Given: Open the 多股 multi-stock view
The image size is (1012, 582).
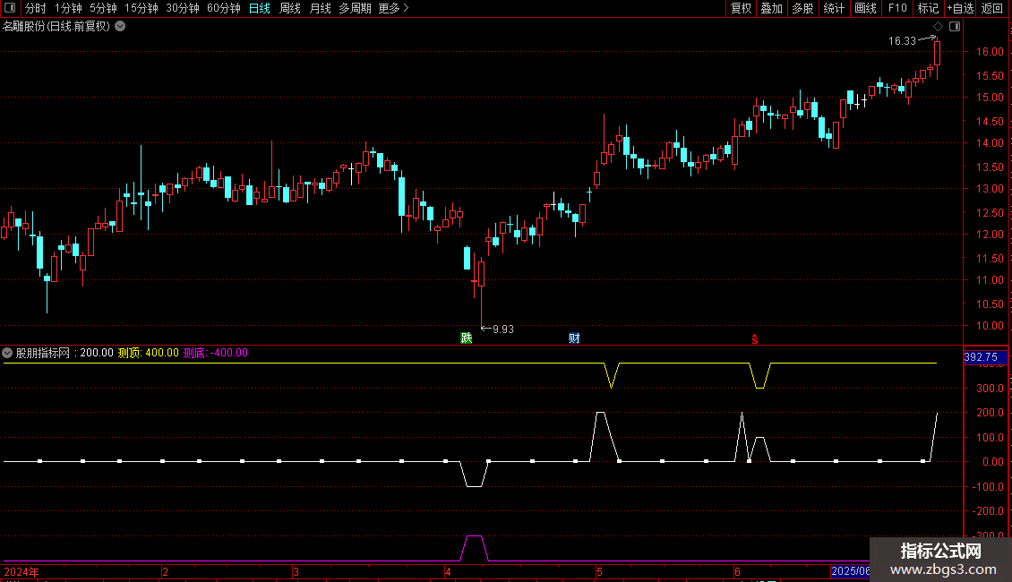Looking at the screenshot, I should [x=802, y=8].
